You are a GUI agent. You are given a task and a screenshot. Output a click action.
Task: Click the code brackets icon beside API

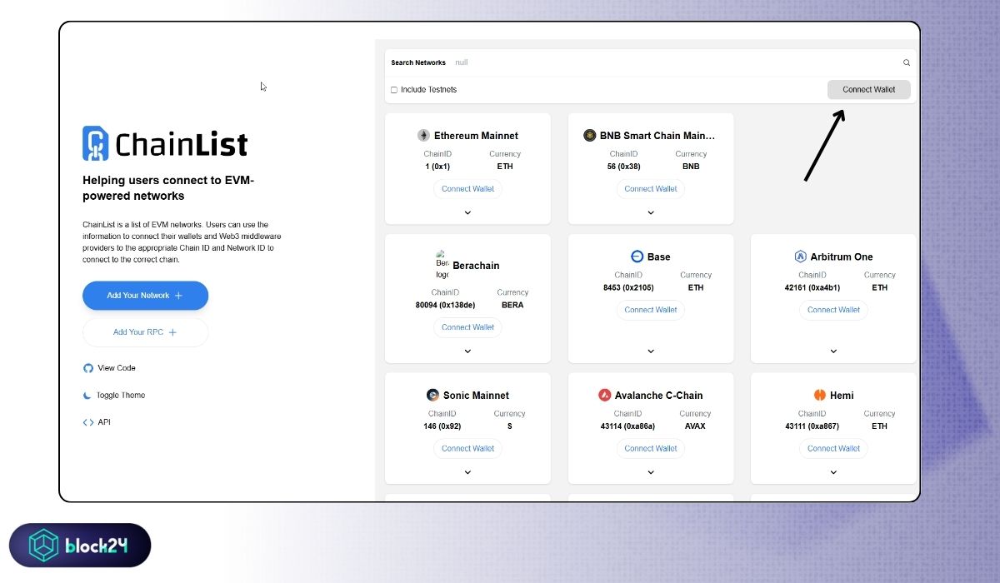(88, 422)
